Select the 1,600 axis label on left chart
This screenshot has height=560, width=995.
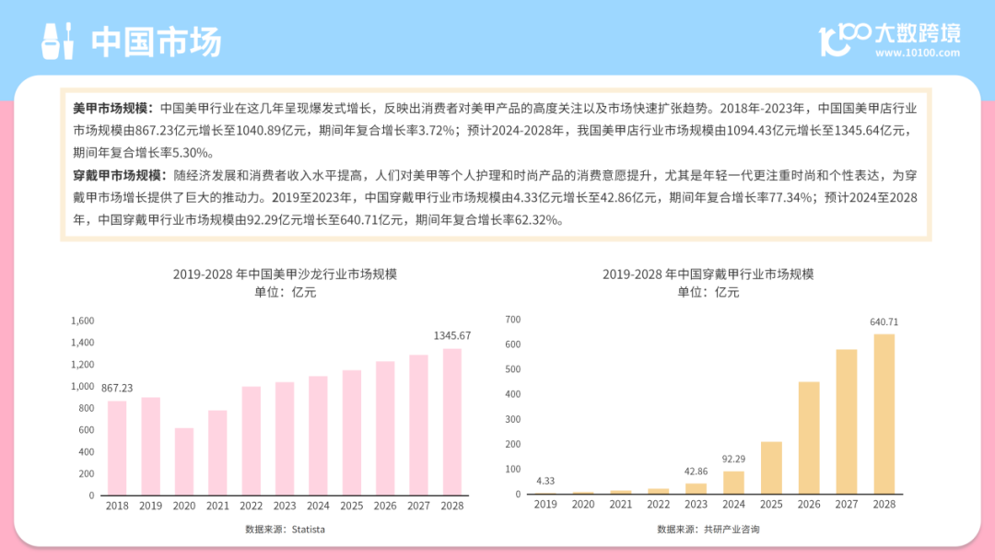[83, 321]
